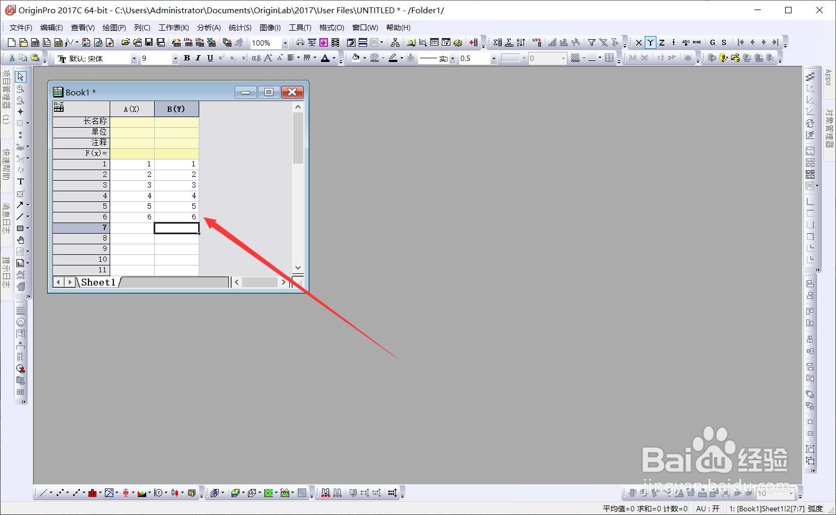Set column as Z designation

[x=662, y=42]
